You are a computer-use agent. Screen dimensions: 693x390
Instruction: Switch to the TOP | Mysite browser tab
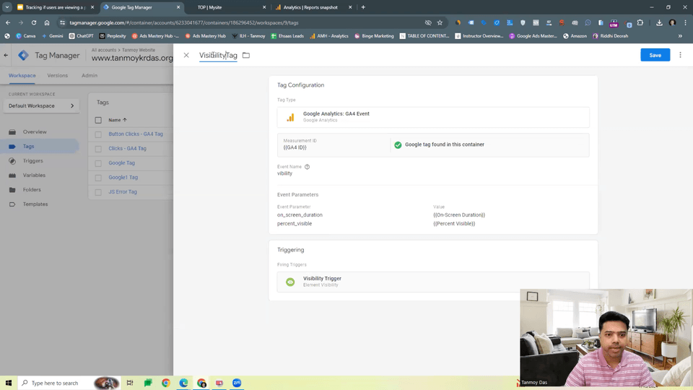[229, 7]
